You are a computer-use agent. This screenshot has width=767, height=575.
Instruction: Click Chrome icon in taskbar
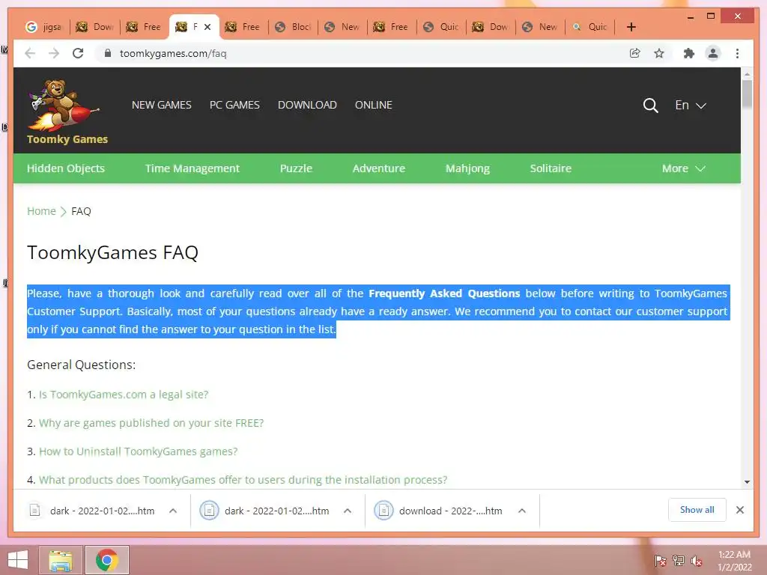click(107, 560)
